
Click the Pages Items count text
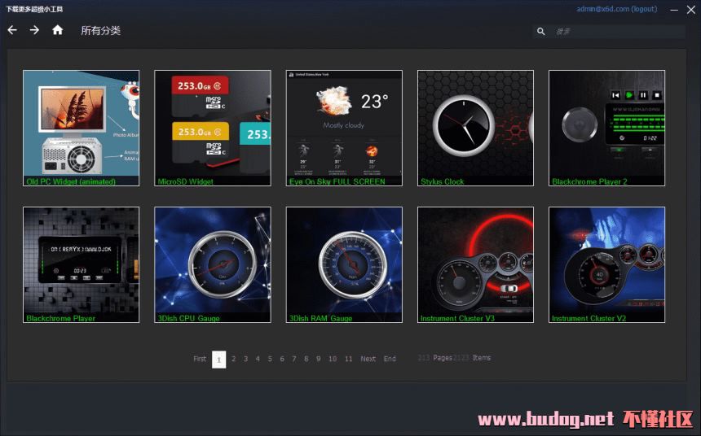tap(454, 358)
